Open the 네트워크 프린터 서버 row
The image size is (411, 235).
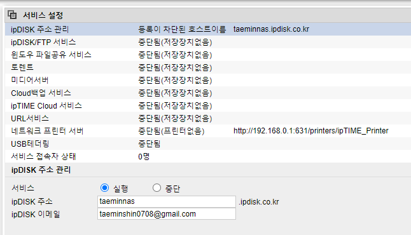pos(208,131)
